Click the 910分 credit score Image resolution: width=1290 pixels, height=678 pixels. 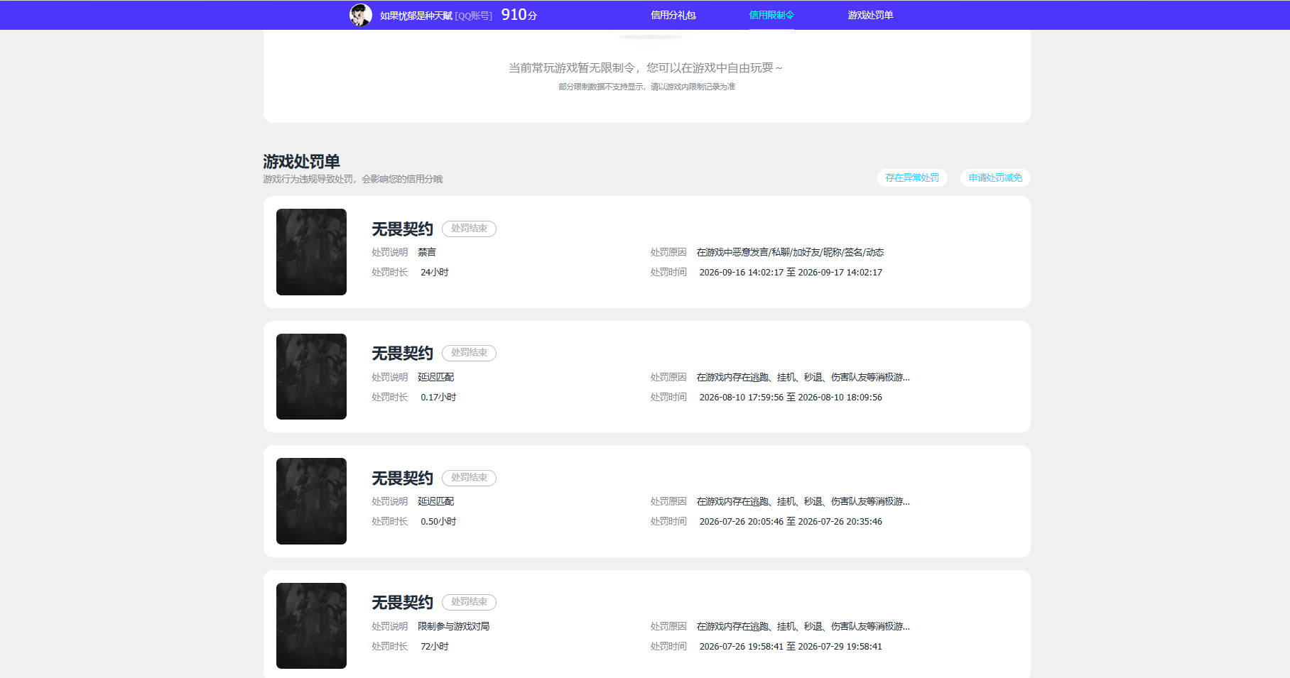coord(519,15)
